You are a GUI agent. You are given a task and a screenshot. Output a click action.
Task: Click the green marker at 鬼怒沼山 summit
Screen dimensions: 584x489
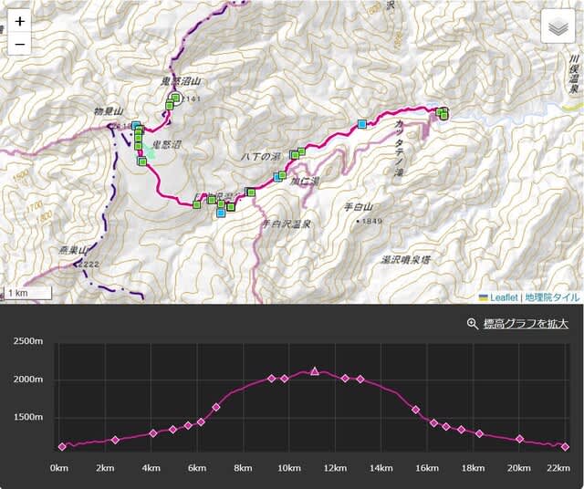[x=174, y=98]
